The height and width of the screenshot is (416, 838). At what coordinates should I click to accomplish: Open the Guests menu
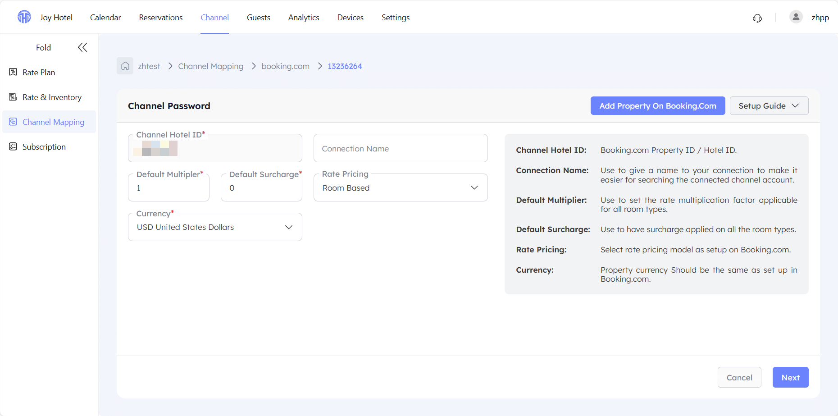pyautogui.click(x=259, y=18)
